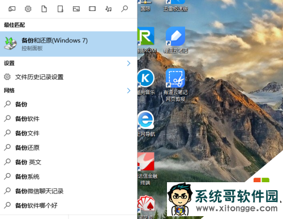The width and height of the screenshot is (283, 219).
Task: Click the backup and restore drive icon
Action: coord(11,44)
